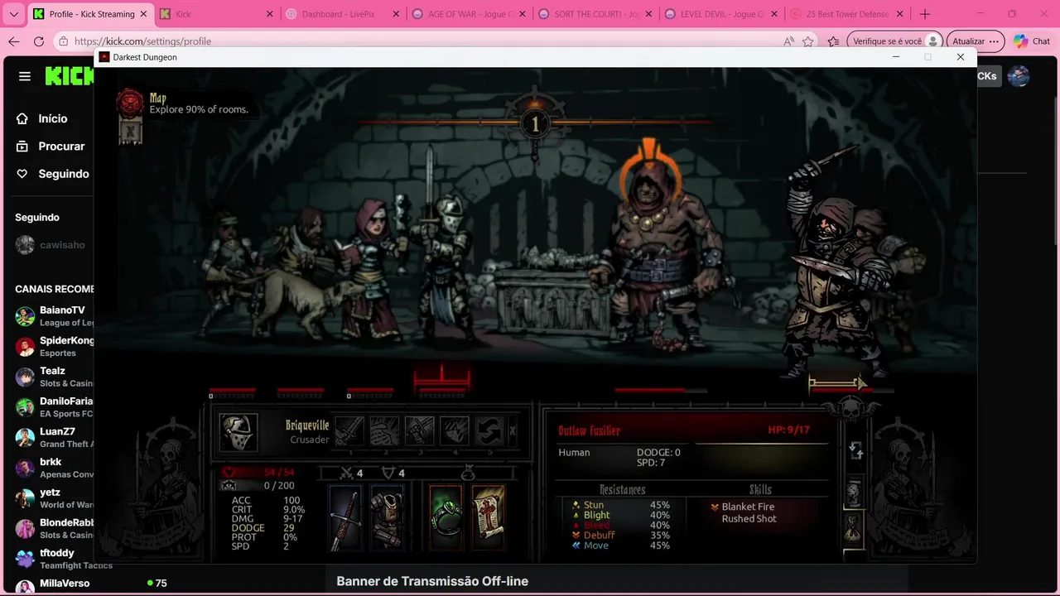Switch to the SORT THE COURT tab
Image resolution: width=1060 pixels, height=596 pixels.
[x=595, y=14]
